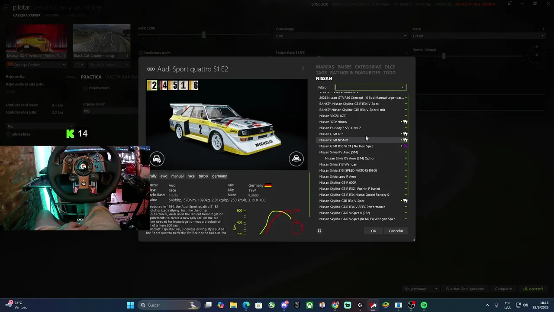
Task: Click Hora time slider handle
Action: tap(204, 35)
